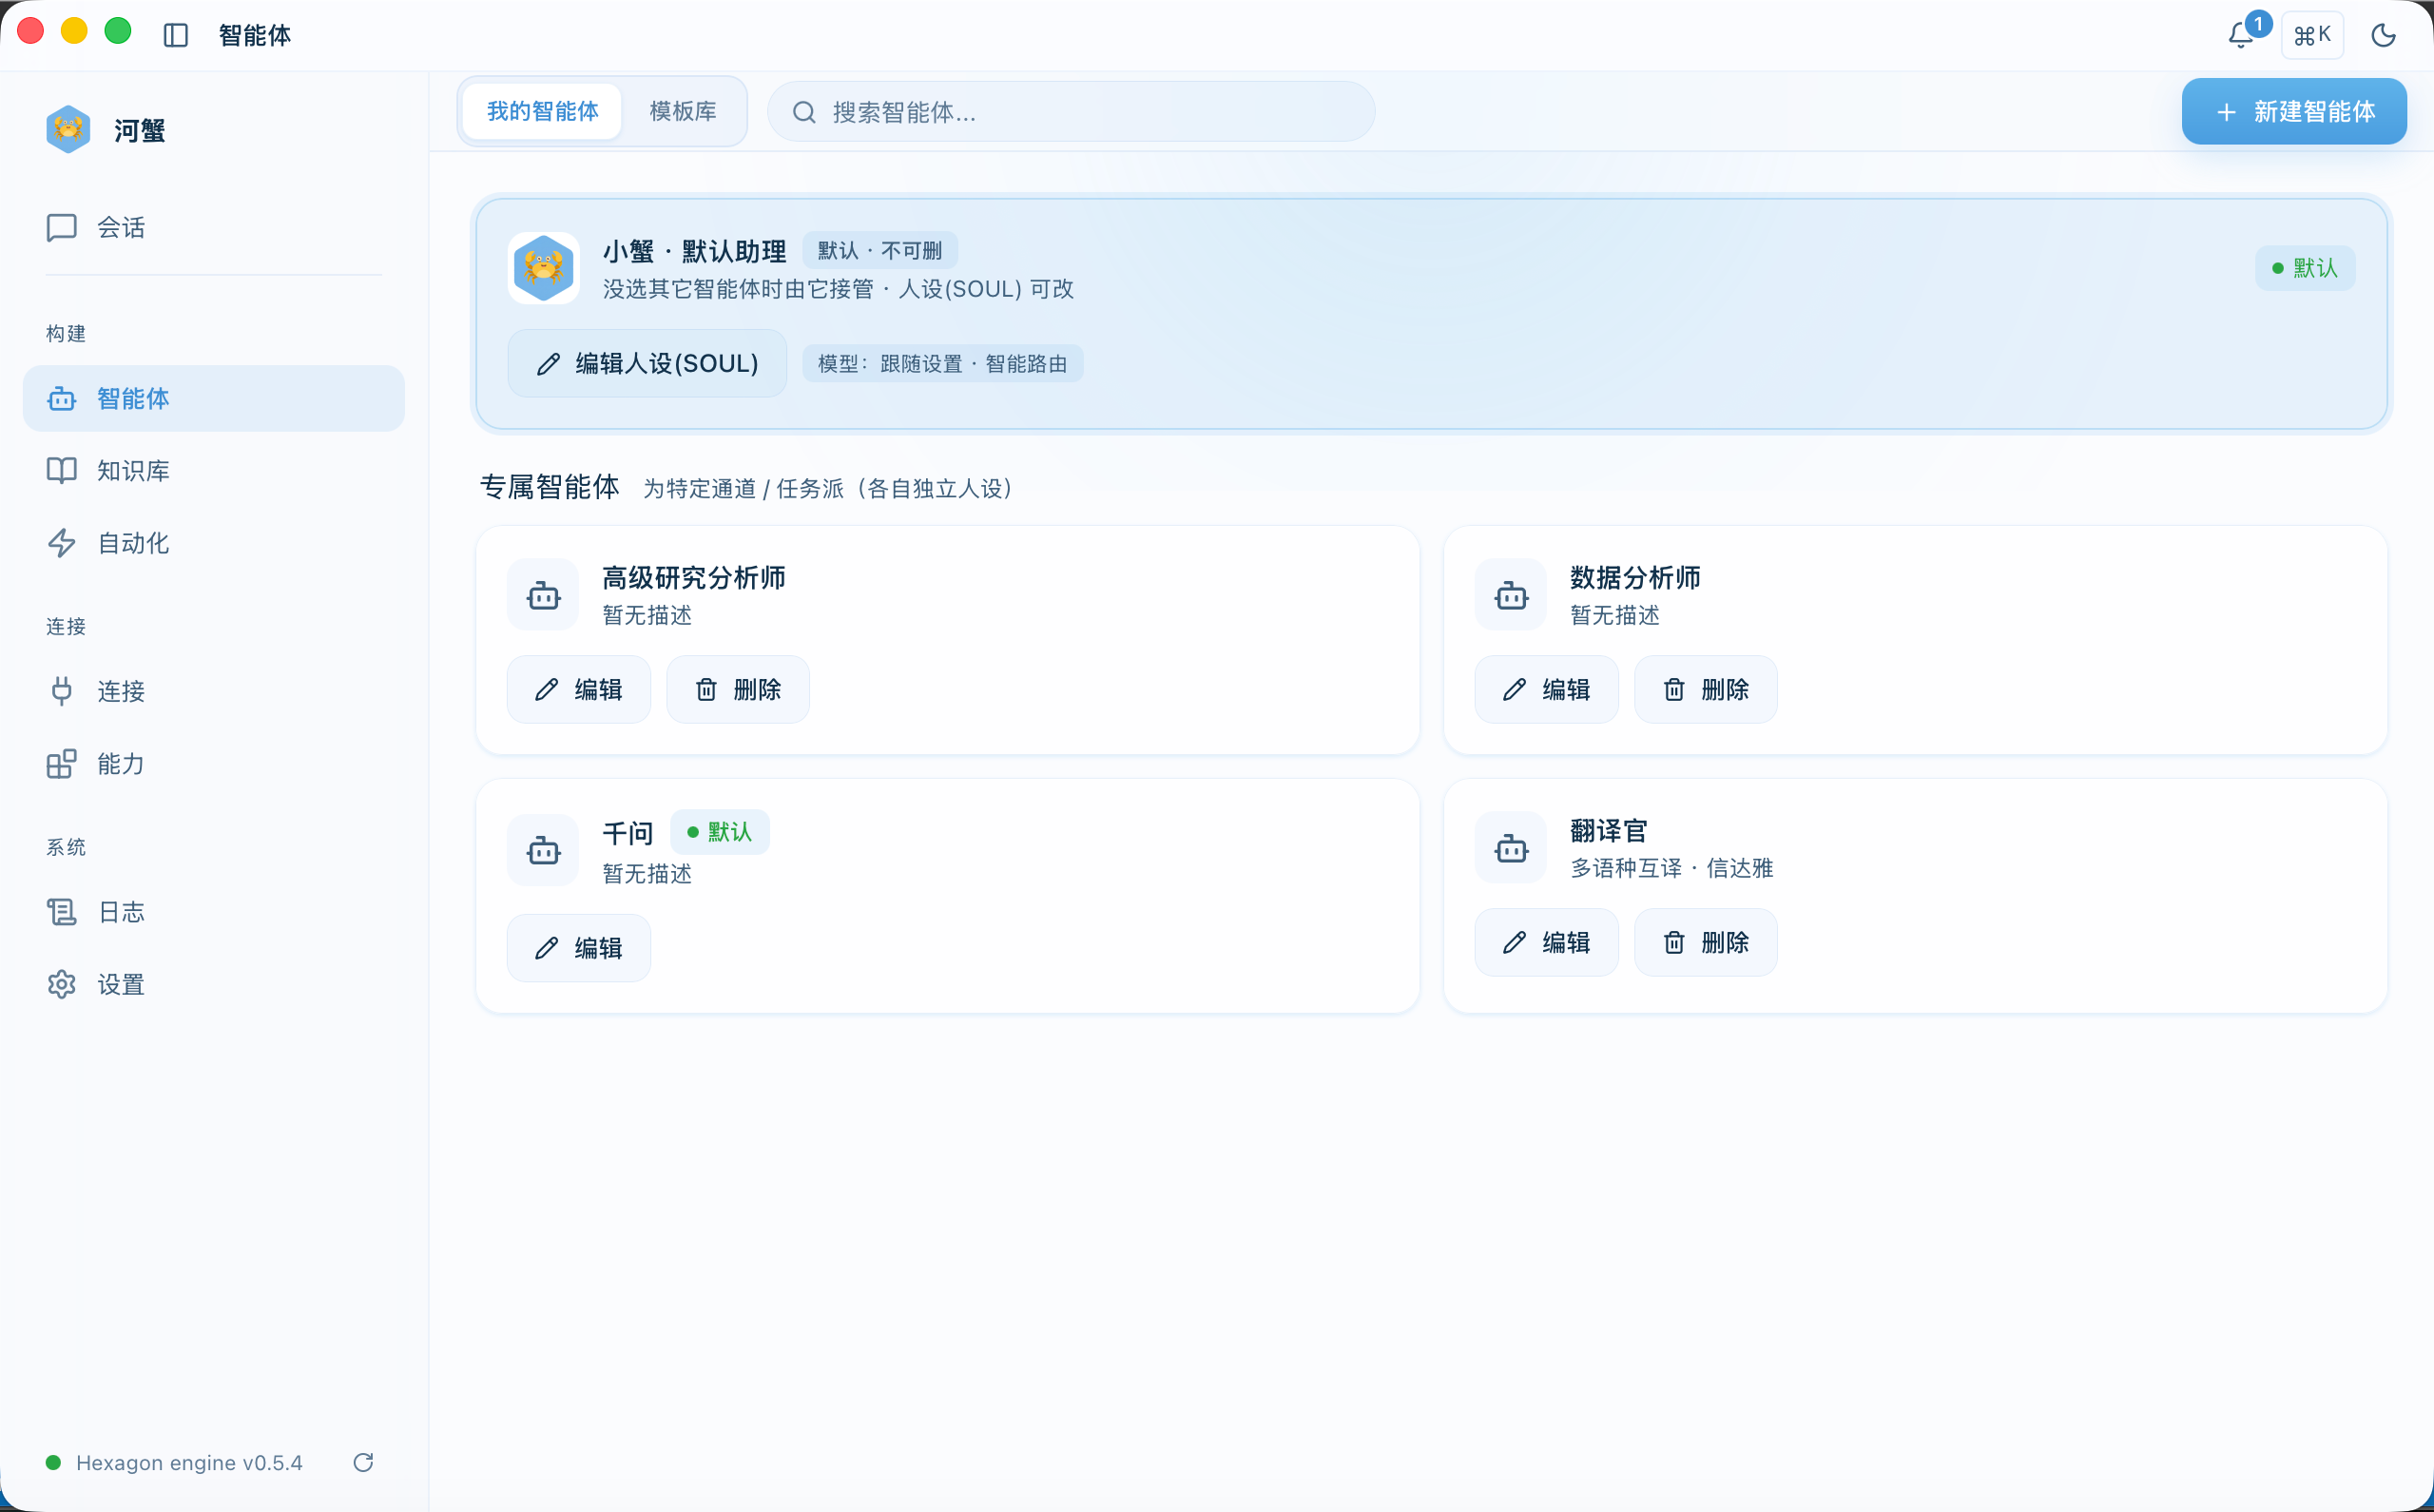Click the 模型：跟随设置 · 智能路由 tag

point(942,364)
